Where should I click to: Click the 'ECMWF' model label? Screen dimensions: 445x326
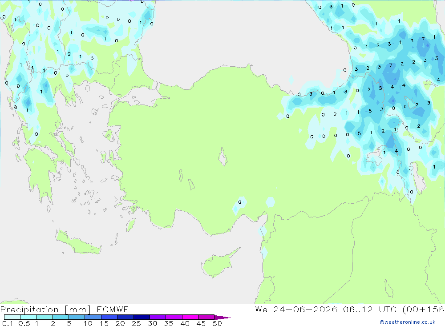113,309
